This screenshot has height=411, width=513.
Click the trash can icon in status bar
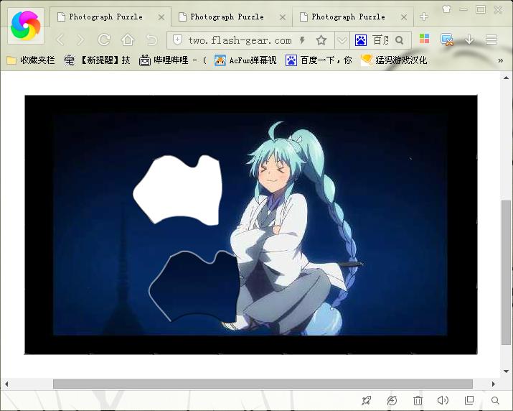418,400
